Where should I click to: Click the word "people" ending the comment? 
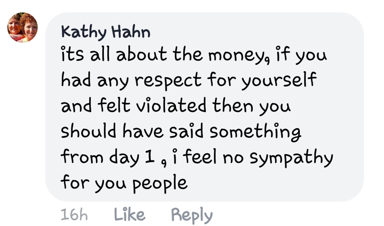pyautogui.click(x=160, y=183)
